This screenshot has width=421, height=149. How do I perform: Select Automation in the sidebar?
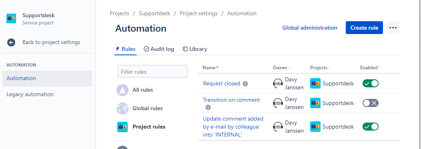47,78
